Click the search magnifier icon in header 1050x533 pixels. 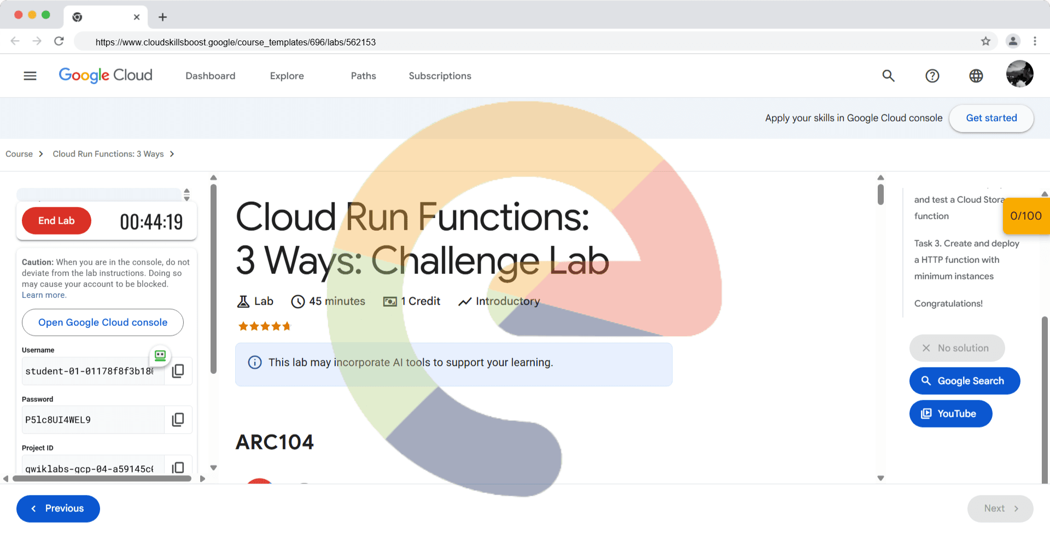(x=888, y=76)
